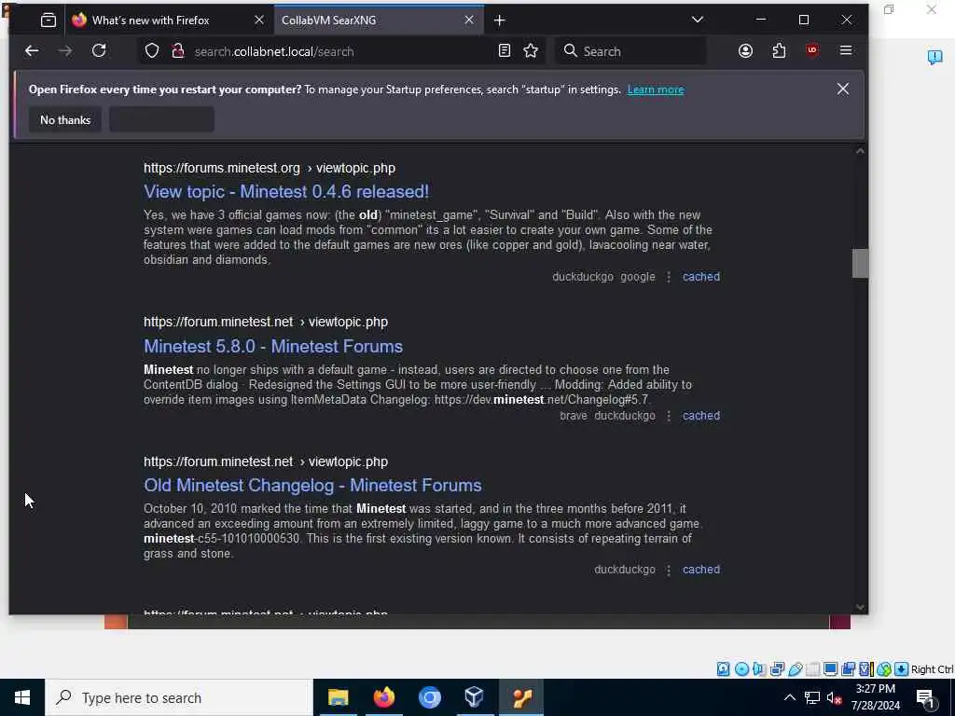
Task: Open Minetest 5.8.0 - Minetest Forums result
Action: point(273,346)
